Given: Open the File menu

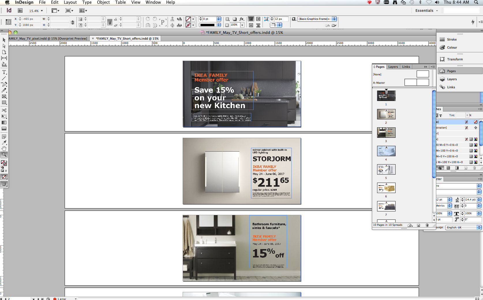Looking at the screenshot, I should pos(42,2).
